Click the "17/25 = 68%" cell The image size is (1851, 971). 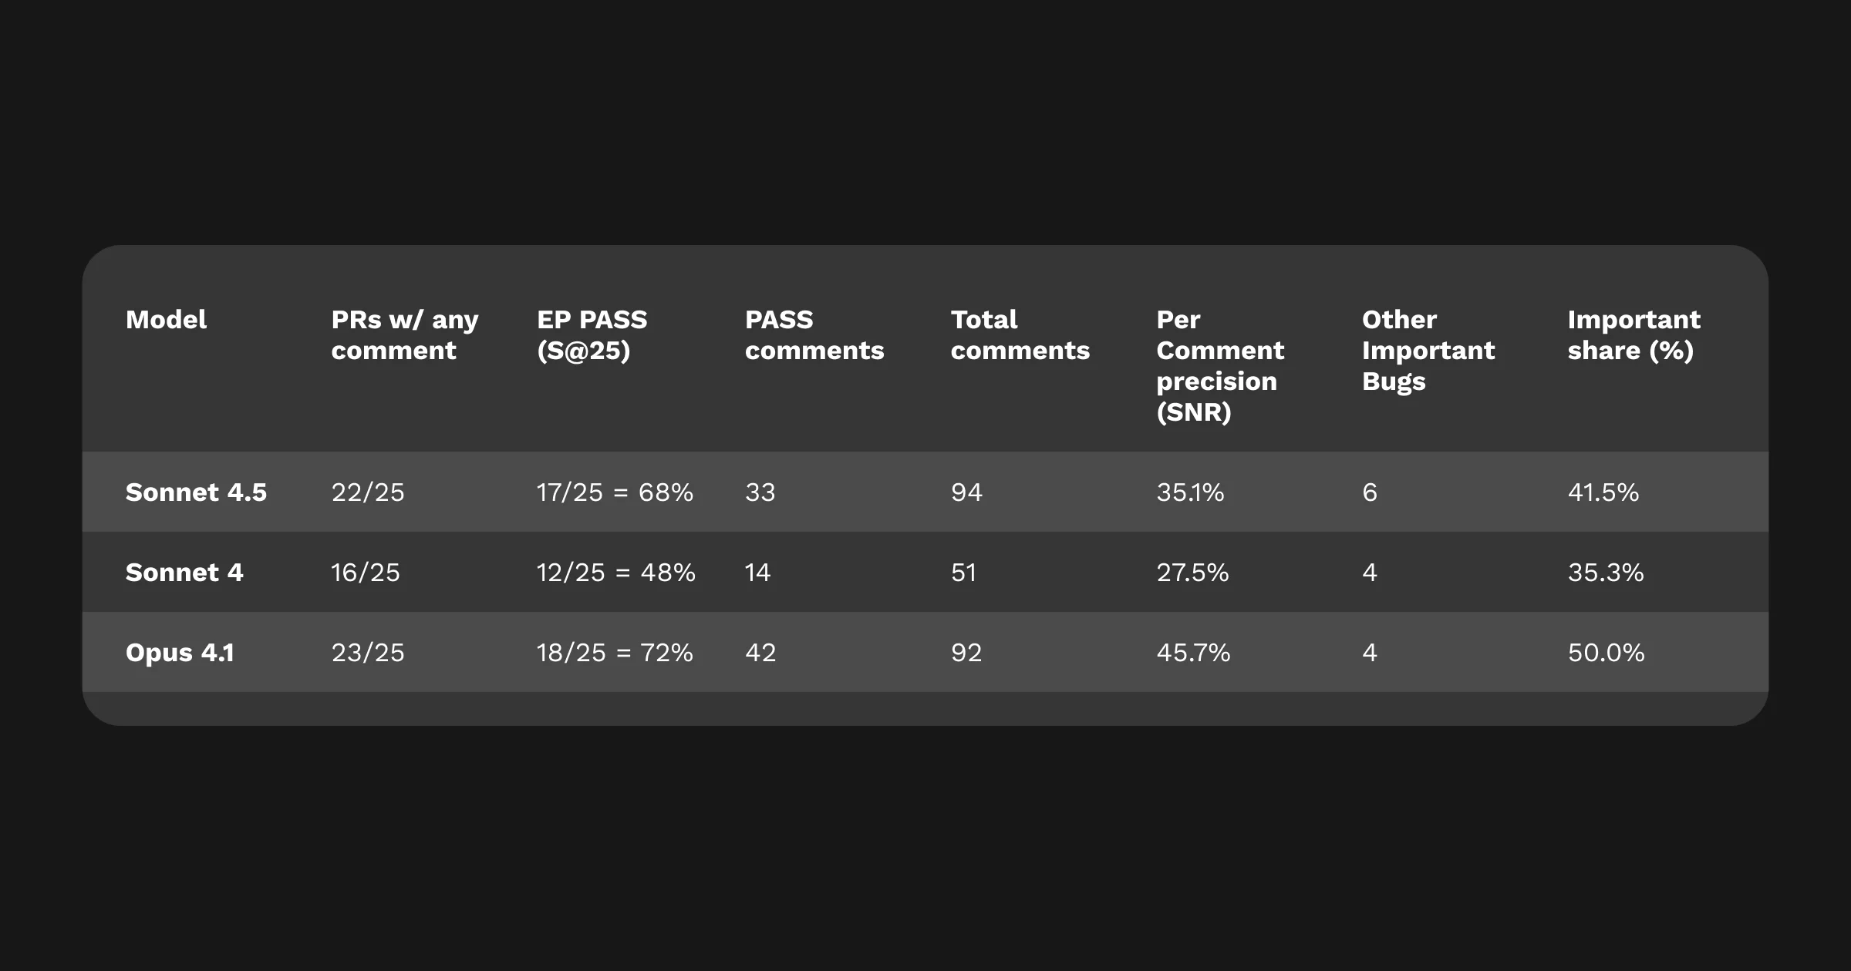pyautogui.click(x=615, y=492)
